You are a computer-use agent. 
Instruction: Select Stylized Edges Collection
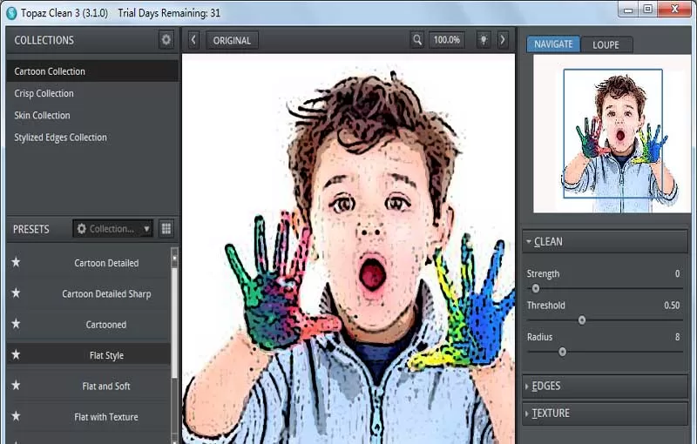[x=92, y=138]
